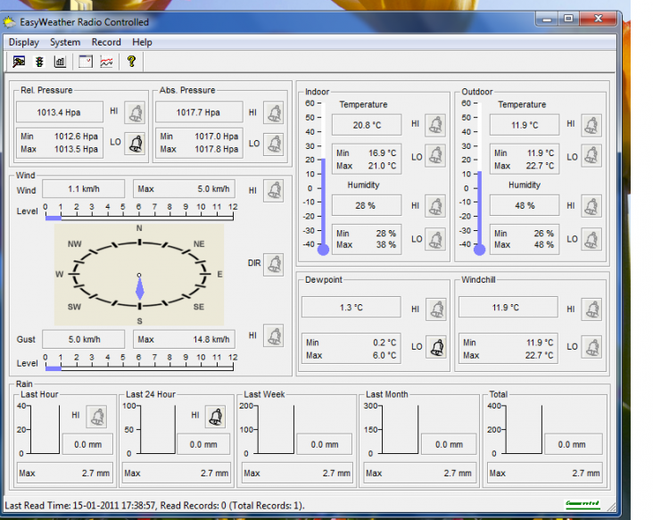
Task: Click the yellow question mark help icon
Action: pyautogui.click(x=132, y=62)
